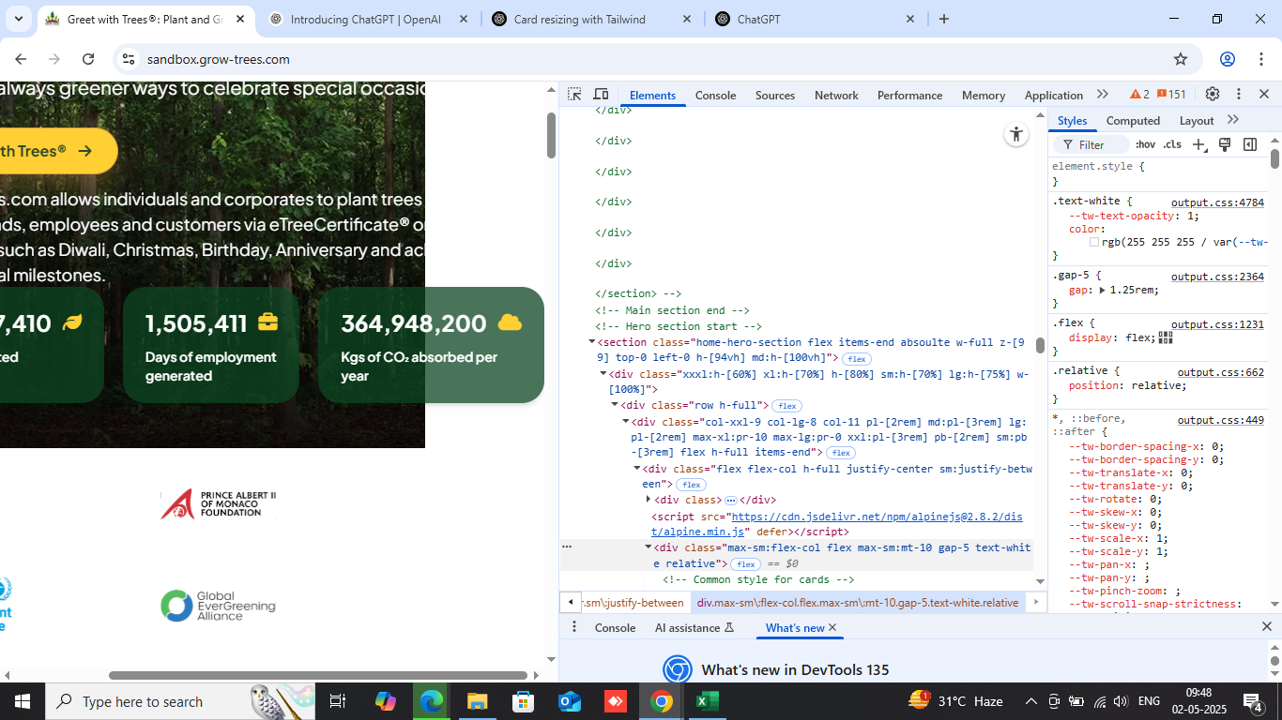Toggle the .cls element classes panel
The height and width of the screenshot is (720, 1282).
pos(1172,144)
